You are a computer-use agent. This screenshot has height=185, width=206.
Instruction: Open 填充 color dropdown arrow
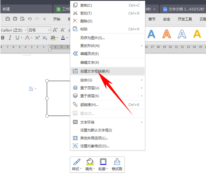(x=94, y=169)
